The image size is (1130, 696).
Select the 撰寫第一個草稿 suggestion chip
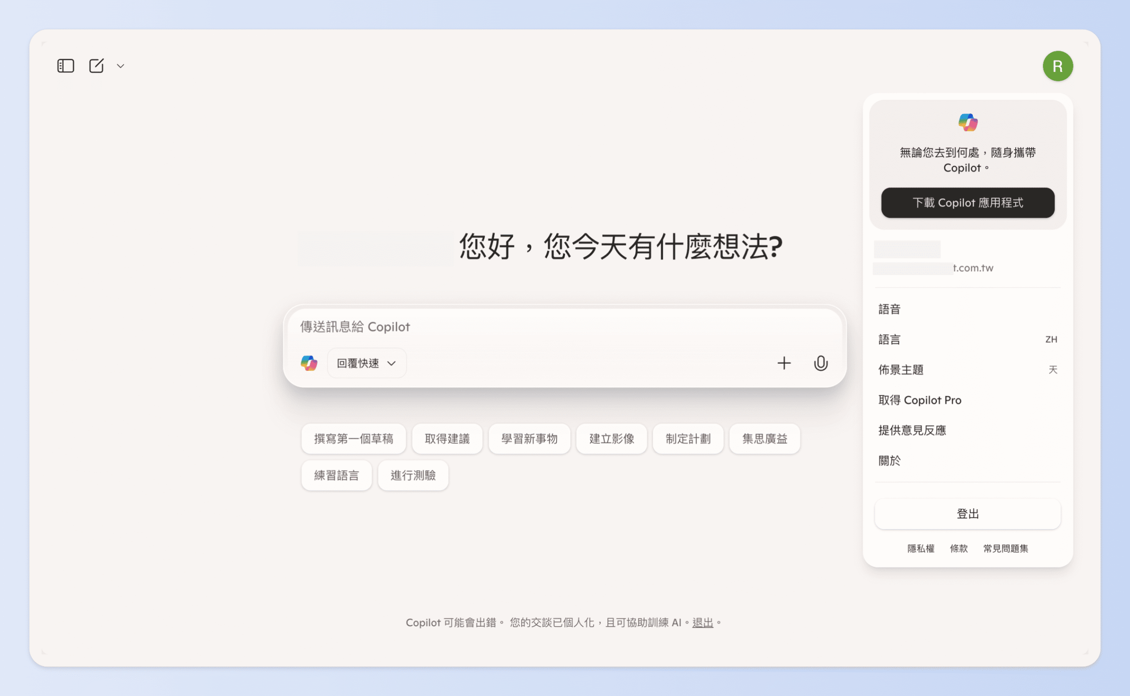pos(354,439)
